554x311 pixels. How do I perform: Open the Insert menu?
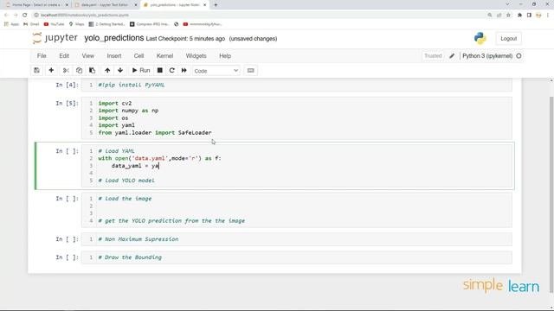pos(114,55)
